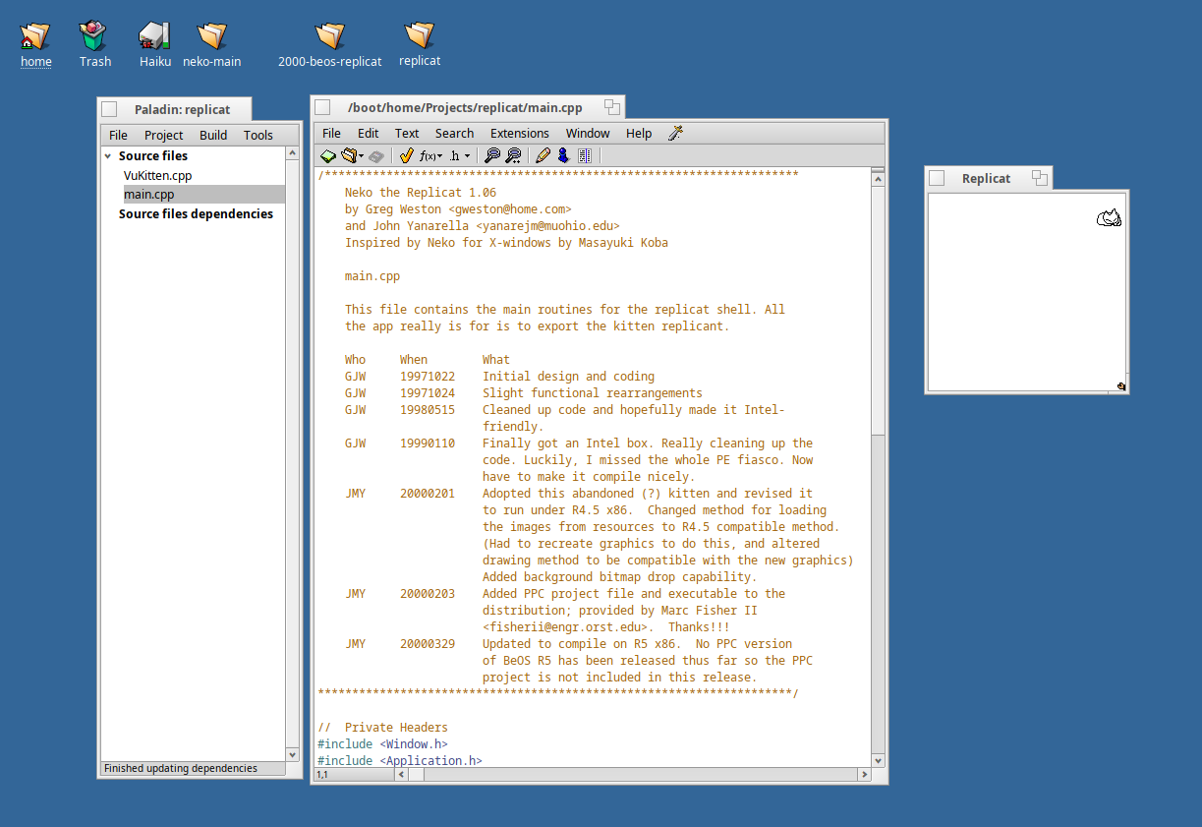1202x827 pixels.
Task: Click the find magnifier icon
Action: click(492, 155)
